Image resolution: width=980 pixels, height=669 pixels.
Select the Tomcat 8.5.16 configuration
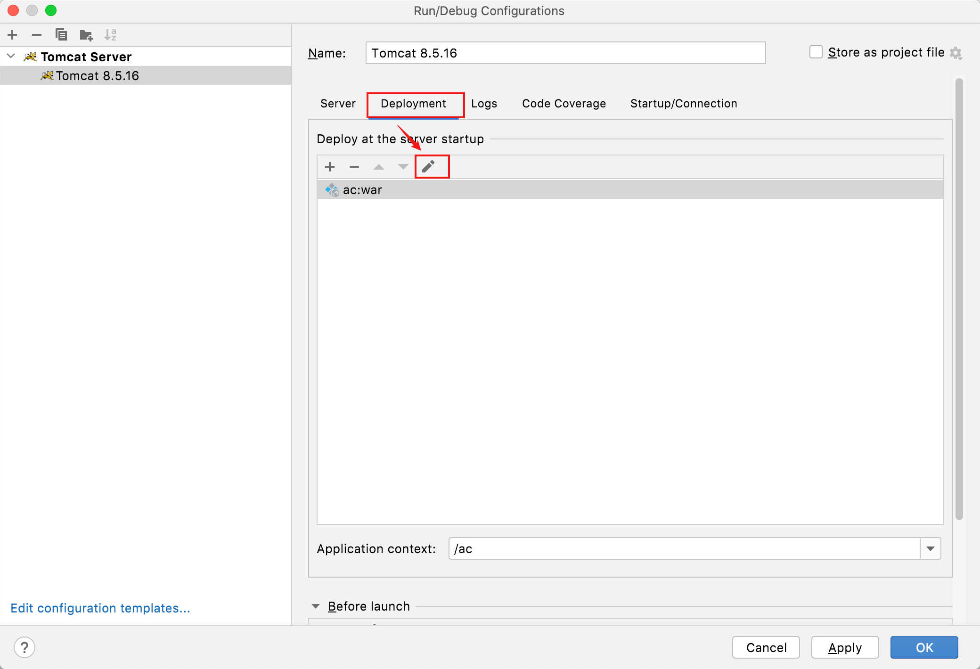click(146, 75)
